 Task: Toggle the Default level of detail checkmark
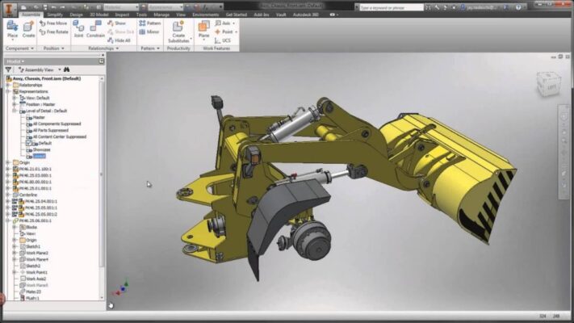coord(28,143)
